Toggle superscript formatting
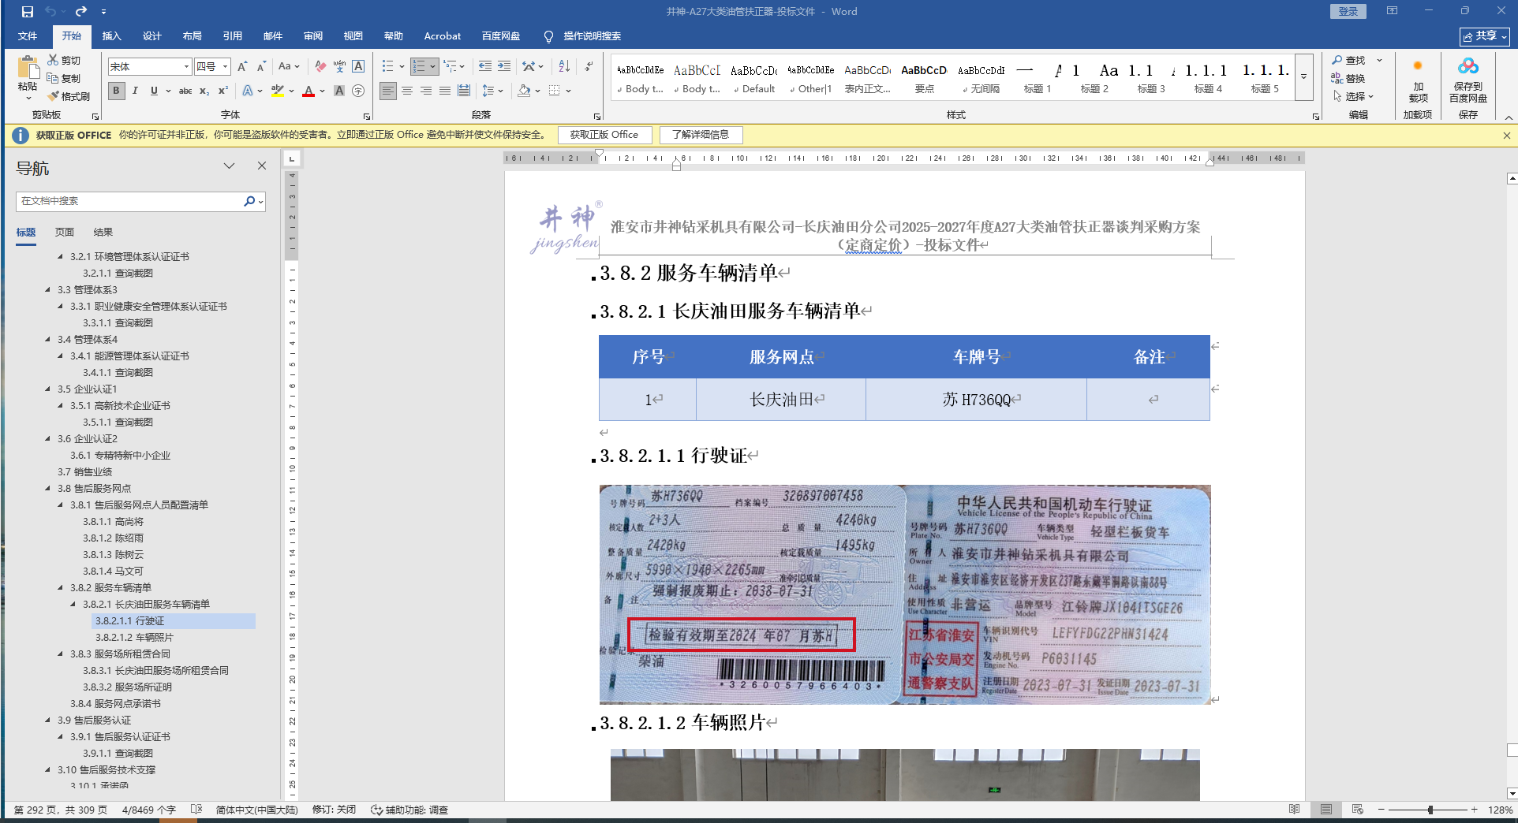Viewport: 1518px width, 823px height. point(223,91)
